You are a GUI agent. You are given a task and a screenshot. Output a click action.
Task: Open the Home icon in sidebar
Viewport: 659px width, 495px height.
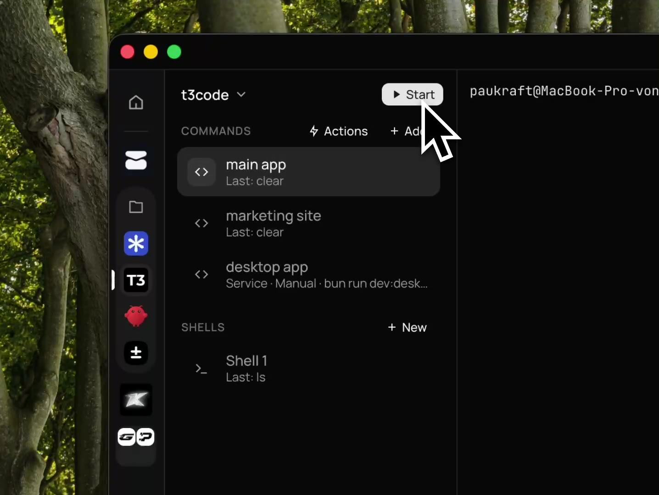coord(136,102)
